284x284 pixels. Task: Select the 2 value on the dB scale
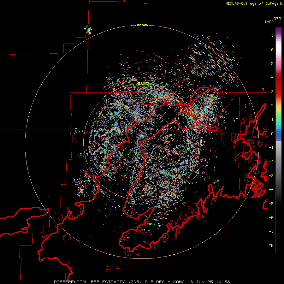coord(272,106)
